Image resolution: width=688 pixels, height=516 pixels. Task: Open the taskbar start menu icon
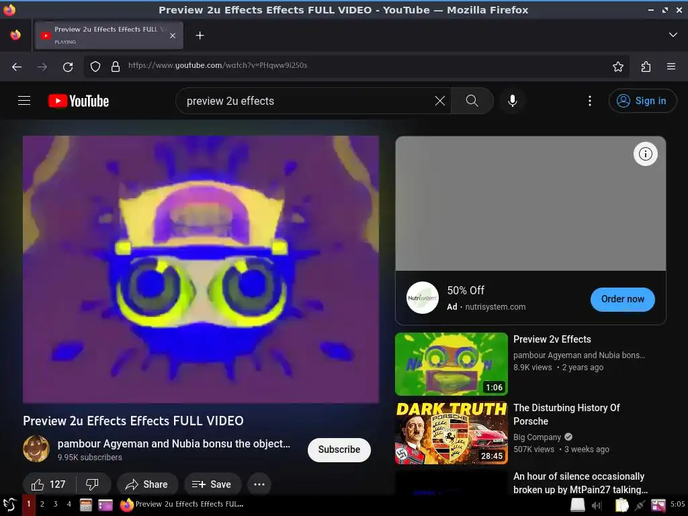coord(9,505)
